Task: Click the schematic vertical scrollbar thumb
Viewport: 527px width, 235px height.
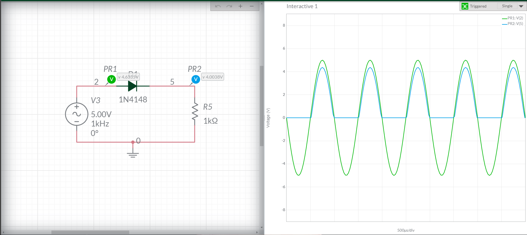Action: click(262, 106)
